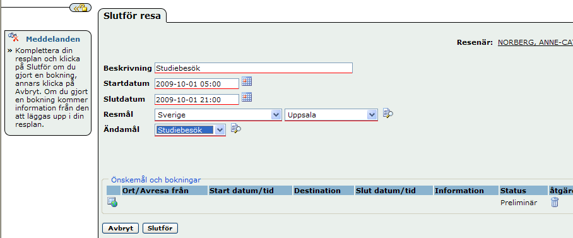Viewport: 573px width, 238px height.
Task: Open the traveler link NORBERG, ANNE-CAT
Action: pos(535,42)
